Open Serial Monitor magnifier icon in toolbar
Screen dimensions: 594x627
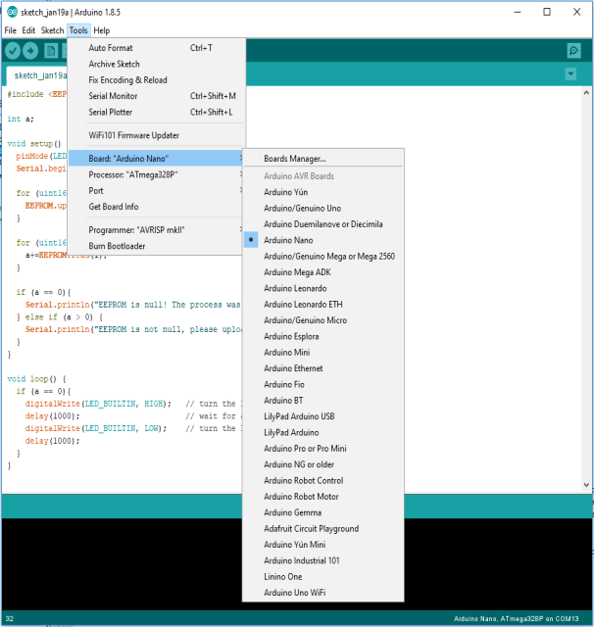pyautogui.click(x=573, y=51)
